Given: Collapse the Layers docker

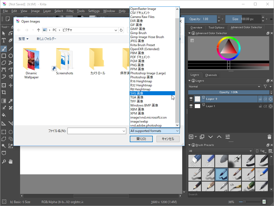Looking at the screenshot, I should [x=189, y=80].
